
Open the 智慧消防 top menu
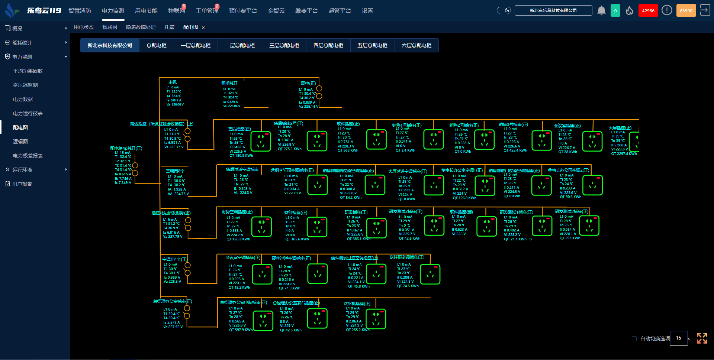pyautogui.click(x=80, y=11)
